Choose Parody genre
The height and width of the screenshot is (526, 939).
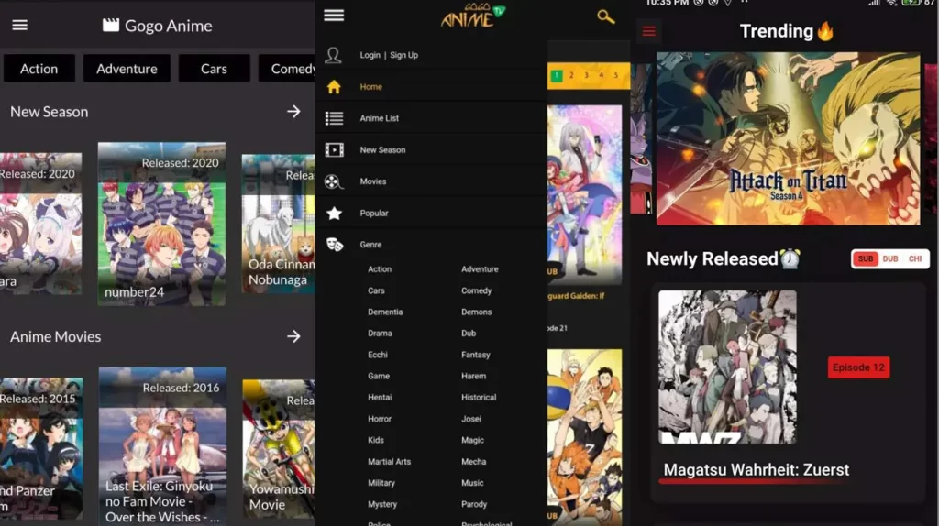pos(474,504)
